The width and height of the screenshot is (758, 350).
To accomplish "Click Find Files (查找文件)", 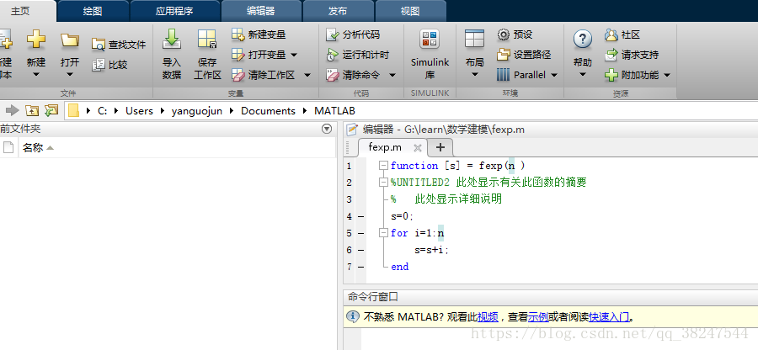I will point(119,45).
